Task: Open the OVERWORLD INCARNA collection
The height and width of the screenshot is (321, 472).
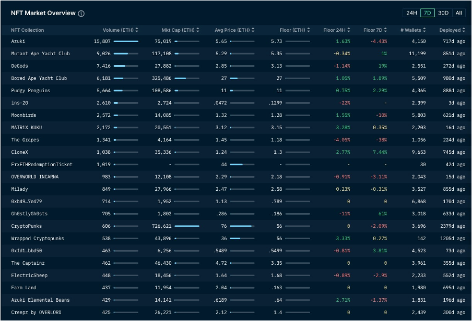Action: pyautogui.click(x=35, y=177)
